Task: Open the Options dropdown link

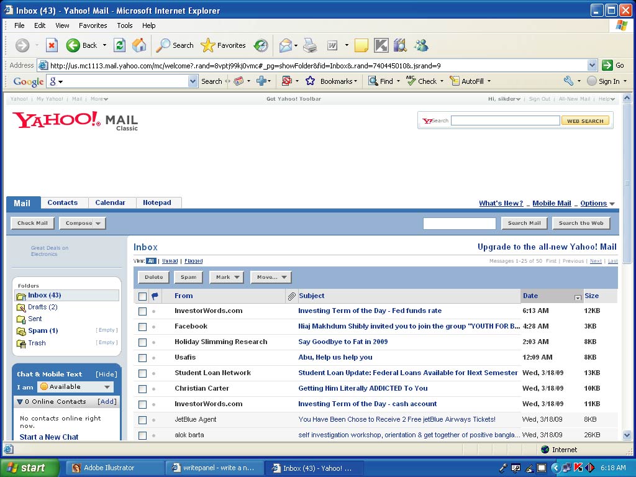Action: click(x=597, y=203)
